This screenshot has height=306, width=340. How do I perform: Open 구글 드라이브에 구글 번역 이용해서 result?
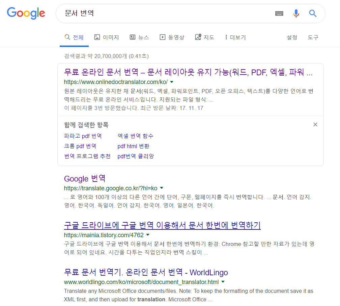click(162, 225)
